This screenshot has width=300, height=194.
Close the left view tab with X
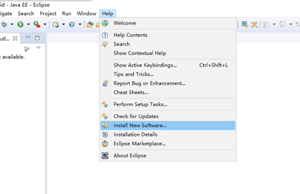(x=15, y=38)
